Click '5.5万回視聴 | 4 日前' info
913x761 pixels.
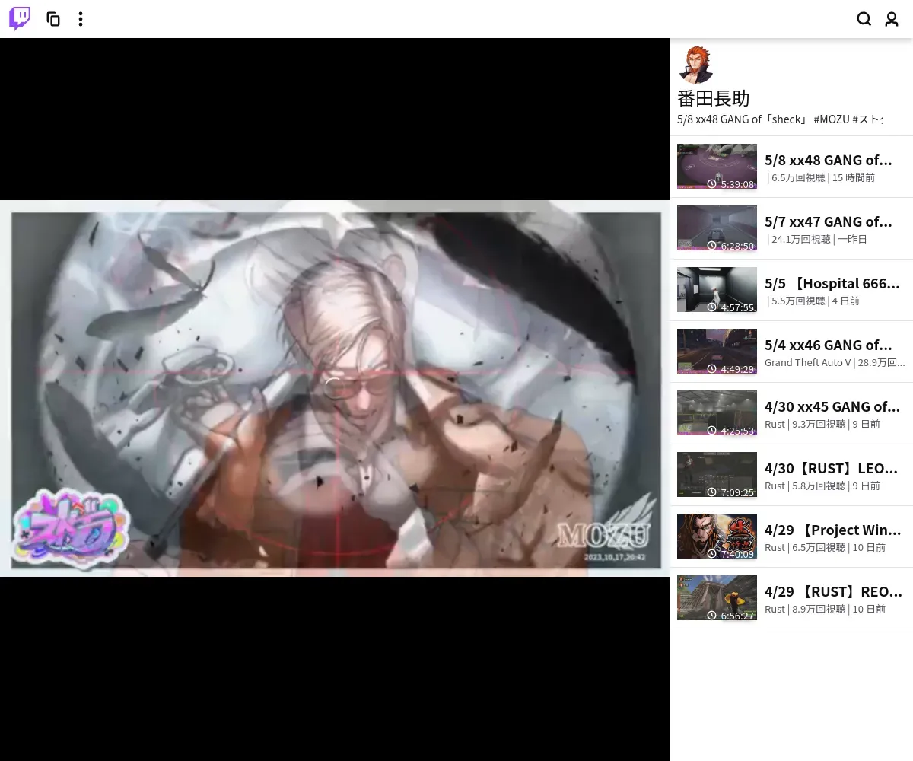point(813,301)
